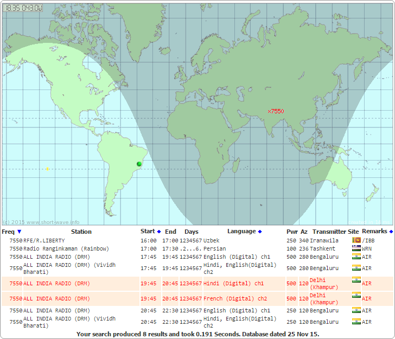Click the Start column header
Screen dimensions: 395x339
click(148, 231)
